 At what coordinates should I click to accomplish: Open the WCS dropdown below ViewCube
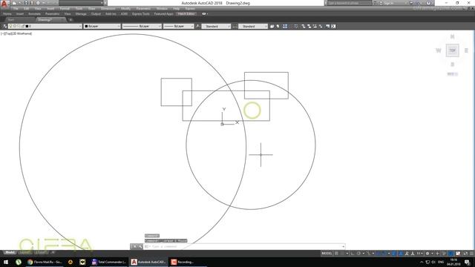(452, 74)
